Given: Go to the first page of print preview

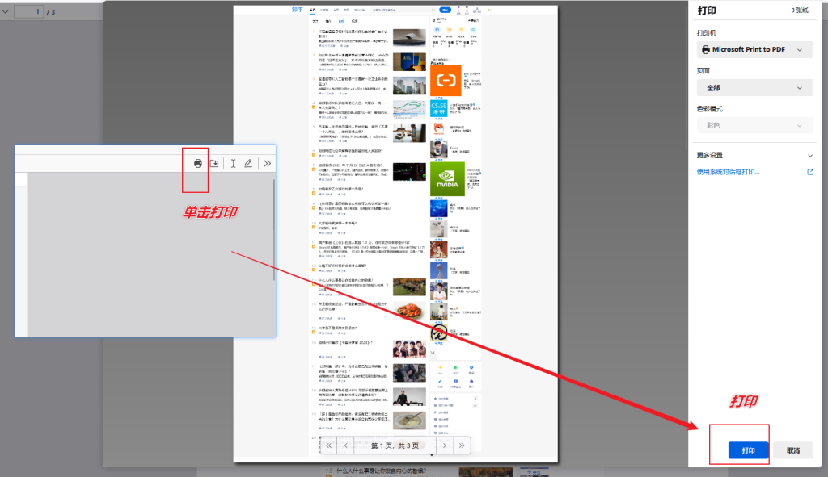Looking at the screenshot, I should 329,445.
